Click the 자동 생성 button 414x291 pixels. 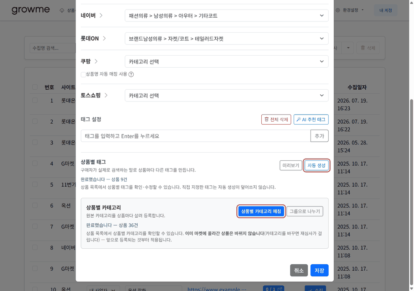316,166
